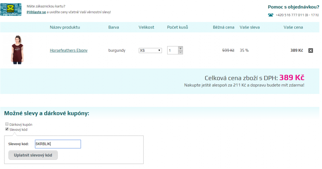Select the Vaše cena column header
Screen dimensions: 322x169
293,27
